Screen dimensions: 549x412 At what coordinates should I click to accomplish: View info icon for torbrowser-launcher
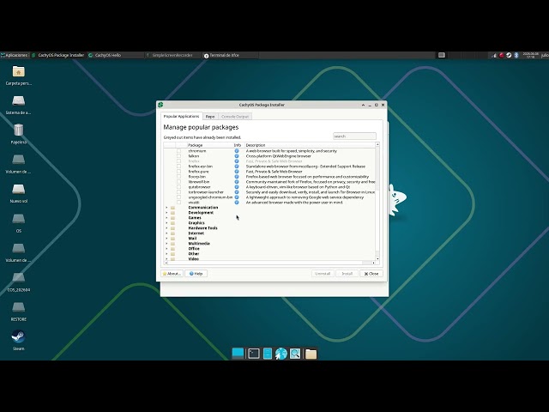click(237, 192)
